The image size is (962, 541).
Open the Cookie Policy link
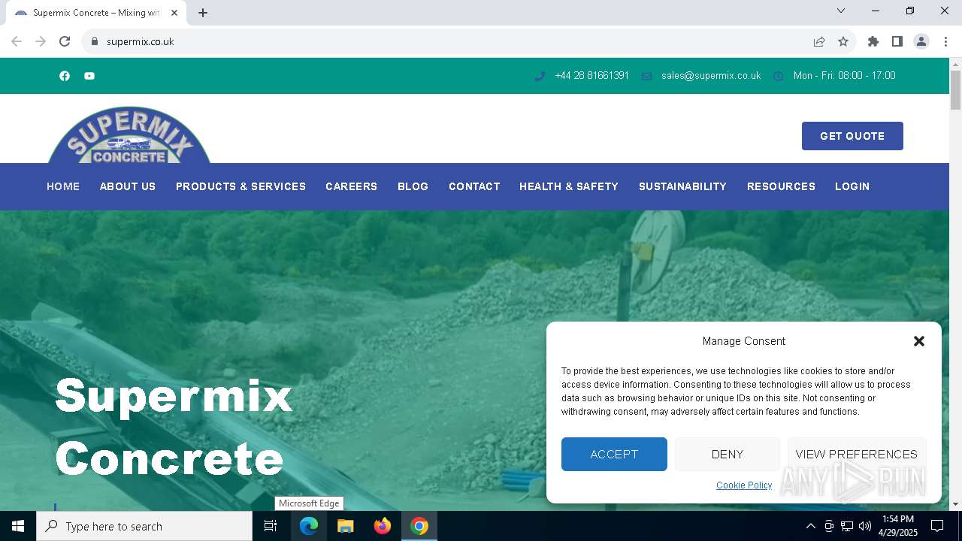(x=744, y=485)
